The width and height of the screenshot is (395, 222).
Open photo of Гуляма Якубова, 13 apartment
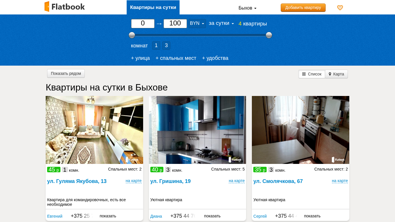[x=94, y=130]
